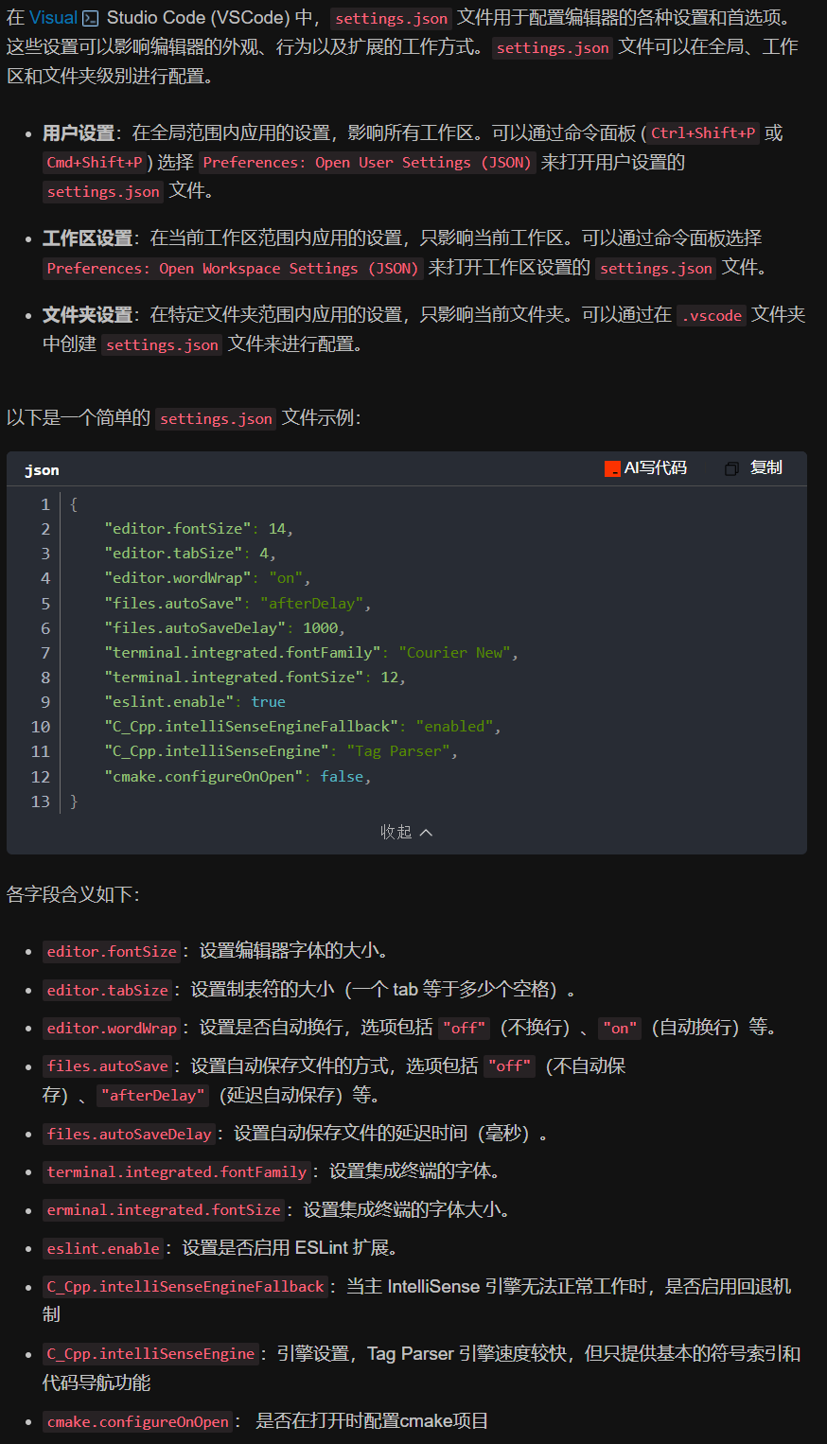Viewport: 827px width, 1444px height.
Task: Click code line "cmake.configureOnOpen": false
Action: click(x=238, y=776)
